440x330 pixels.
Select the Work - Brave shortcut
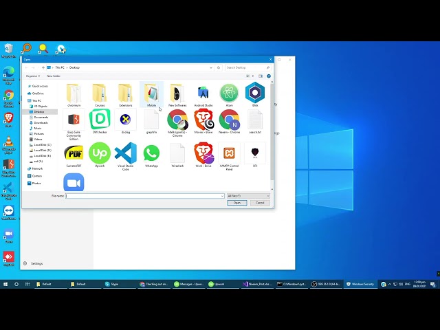(x=203, y=155)
